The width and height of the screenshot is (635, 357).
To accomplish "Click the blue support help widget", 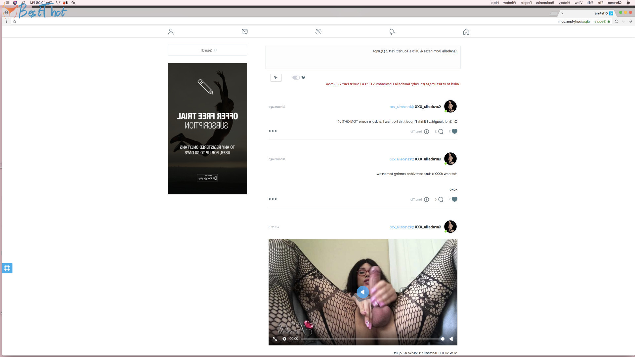I will click(7, 268).
